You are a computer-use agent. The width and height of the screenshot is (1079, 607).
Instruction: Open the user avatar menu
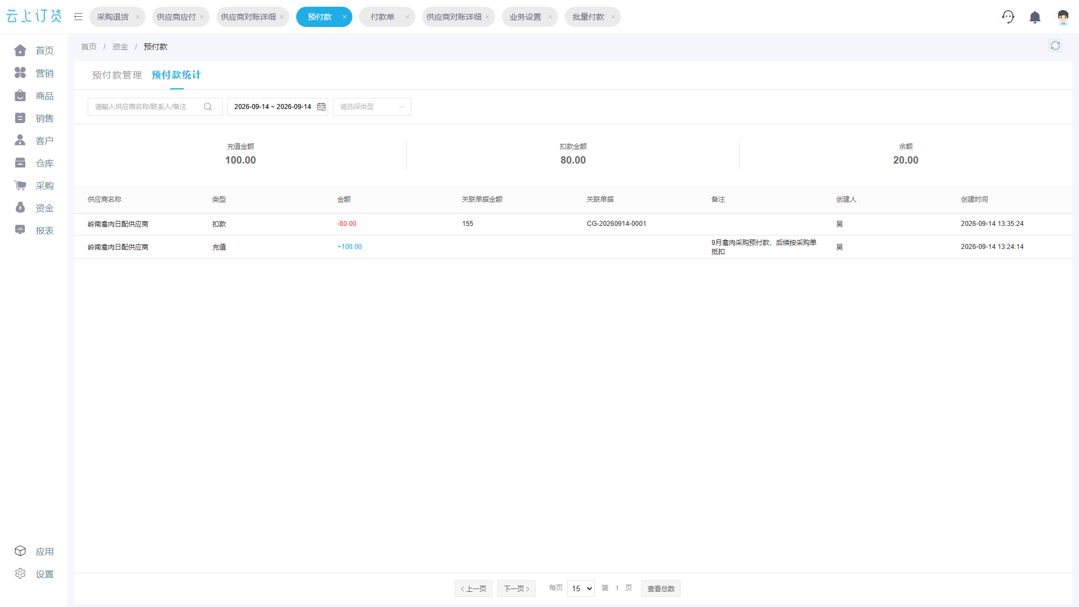point(1063,17)
